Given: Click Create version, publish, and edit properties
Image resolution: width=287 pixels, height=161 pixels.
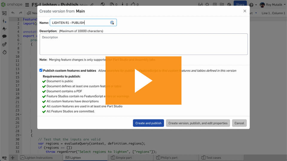Looking at the screenshot, I should tap(198, 123).
